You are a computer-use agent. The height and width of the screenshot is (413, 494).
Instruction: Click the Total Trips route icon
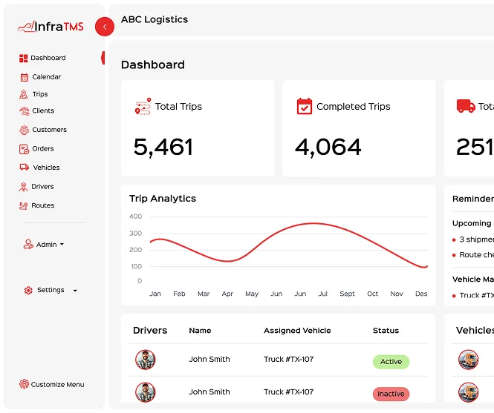(143, 106)
